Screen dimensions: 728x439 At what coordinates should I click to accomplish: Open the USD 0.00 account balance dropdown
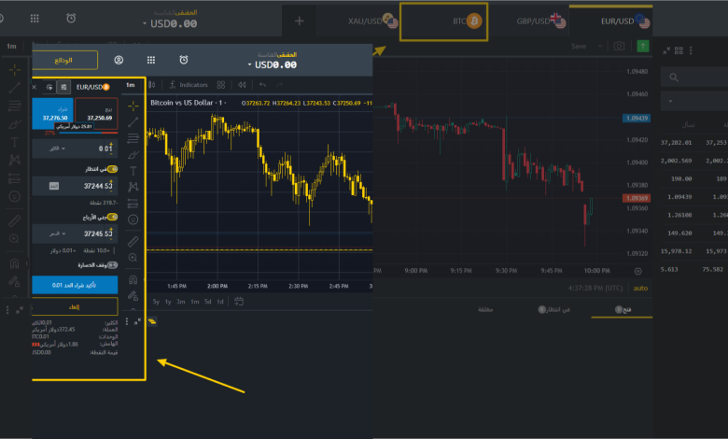coord(273,64)
